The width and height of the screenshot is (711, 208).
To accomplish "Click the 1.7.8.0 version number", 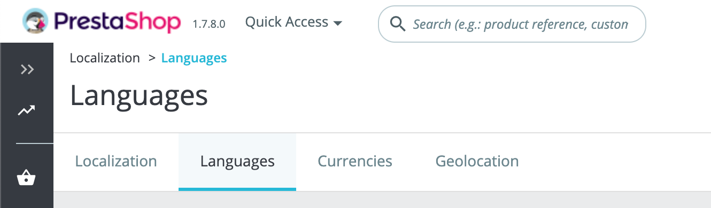I will tap(209, 24).
